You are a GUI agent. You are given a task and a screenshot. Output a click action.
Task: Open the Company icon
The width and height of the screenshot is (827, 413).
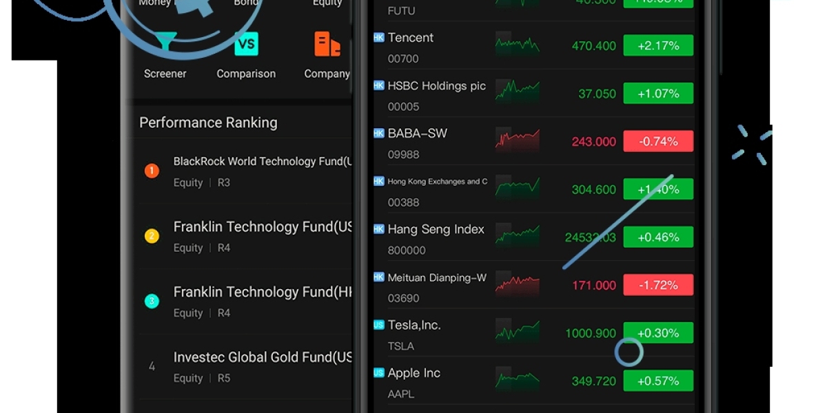[327, 45]
